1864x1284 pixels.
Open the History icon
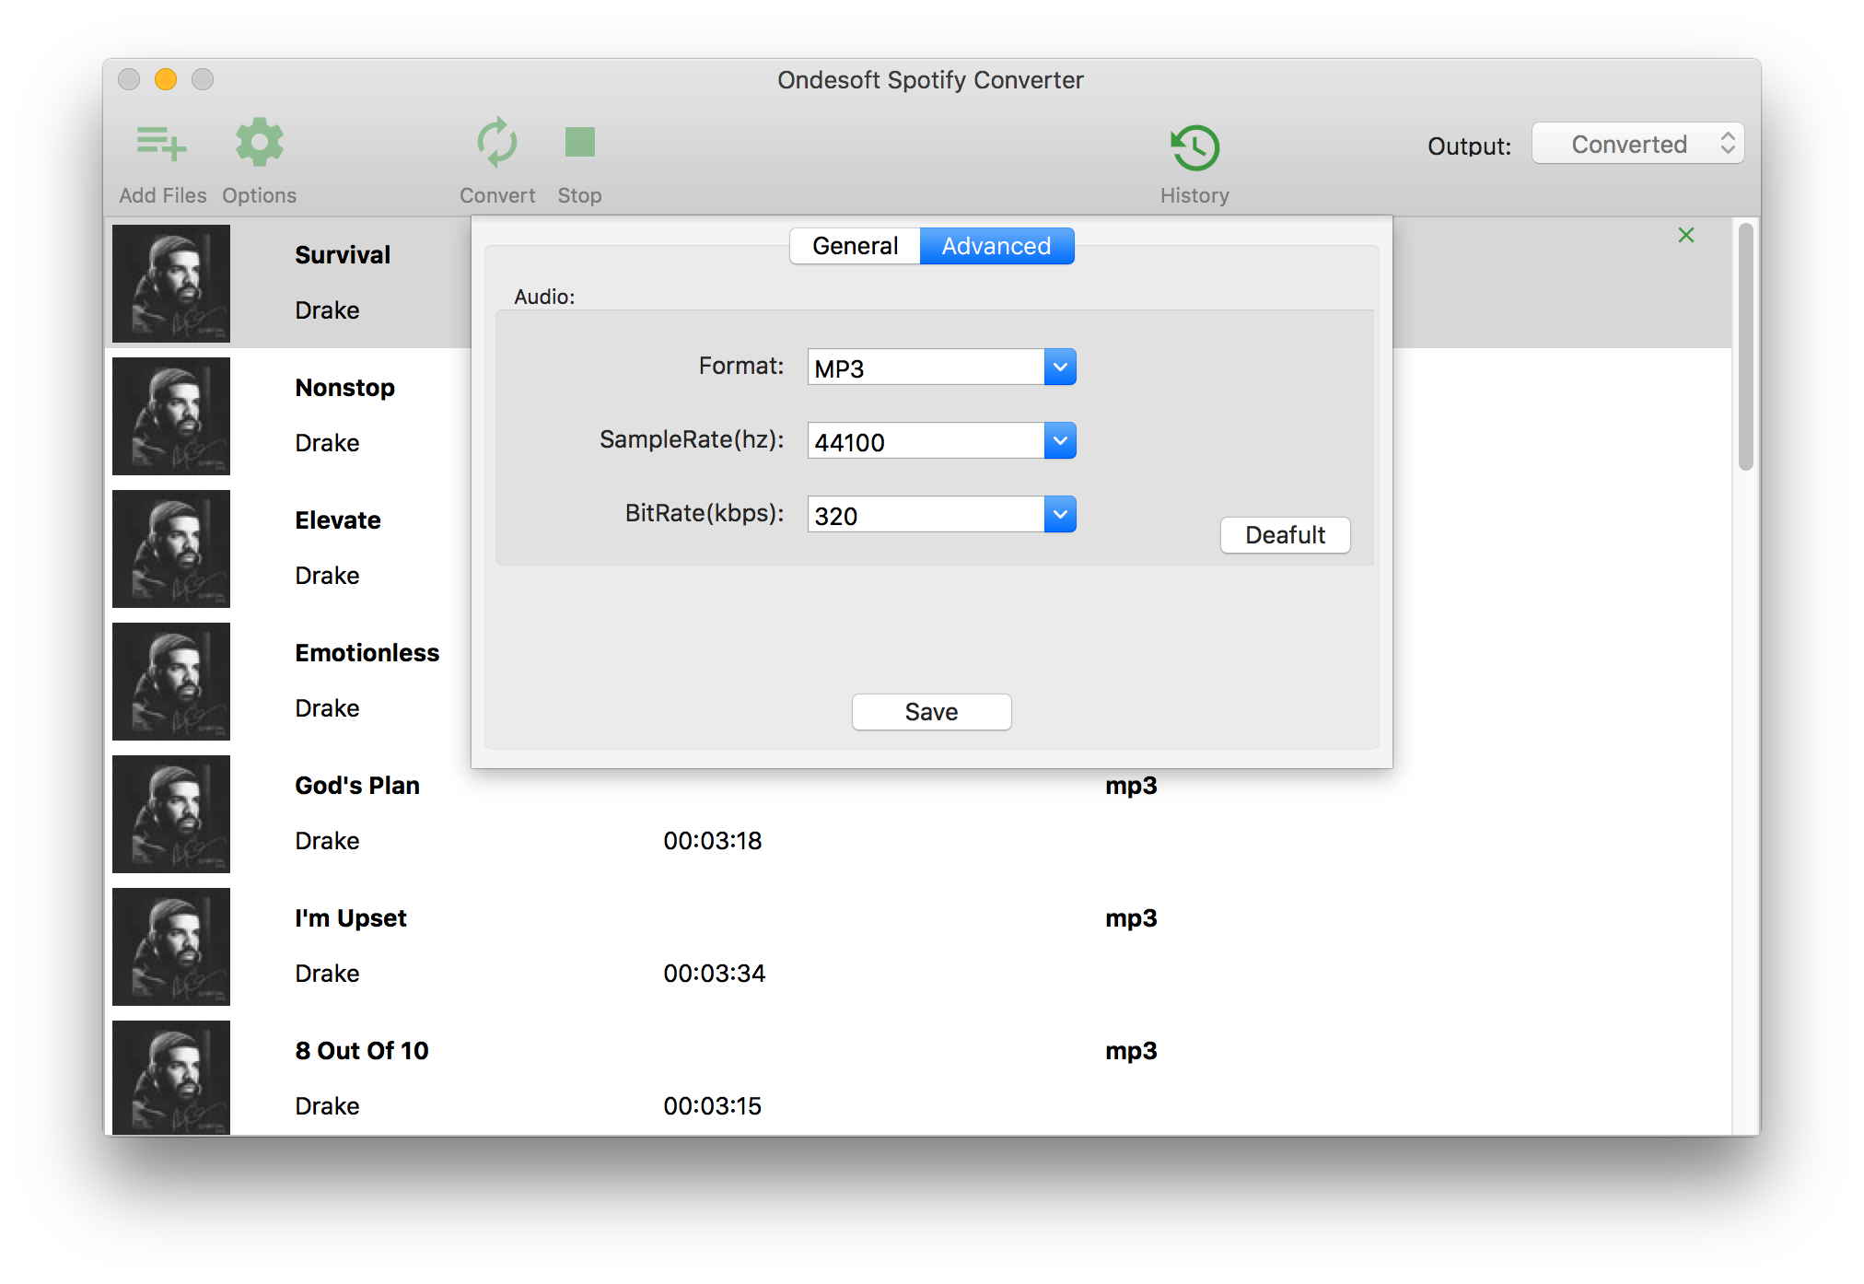coord(1193,146)
